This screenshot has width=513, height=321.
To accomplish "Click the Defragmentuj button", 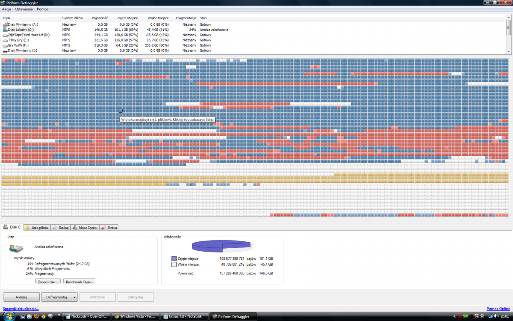I will pyautogui.click(x=56, y=297).
